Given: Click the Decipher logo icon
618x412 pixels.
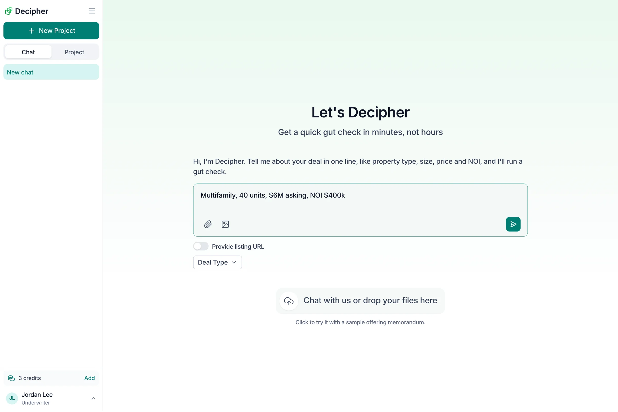Looking at the screenshot, I should tap(9, 11).
